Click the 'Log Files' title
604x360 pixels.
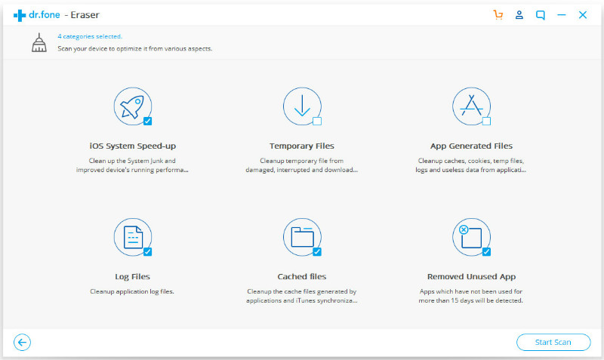[133, 276]
